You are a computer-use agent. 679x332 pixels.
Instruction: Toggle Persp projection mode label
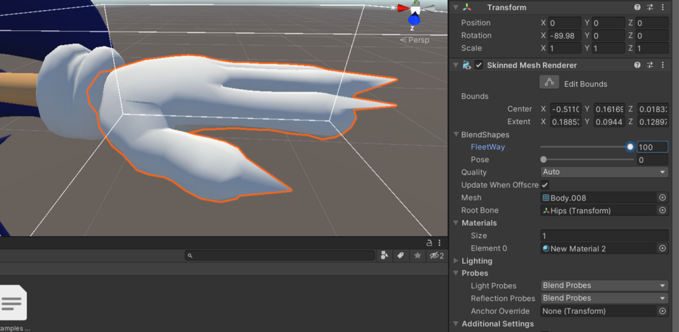pos(414,40)
